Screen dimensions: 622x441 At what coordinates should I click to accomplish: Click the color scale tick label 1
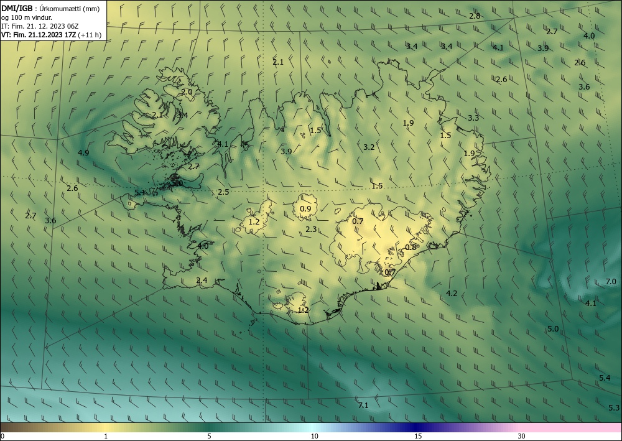click(x=106, y=437)
